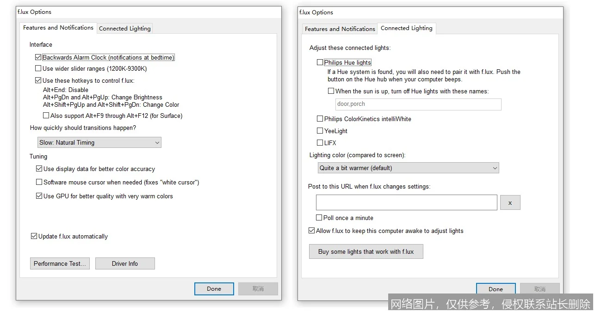595x312 pixels.
Task: Enable Philips Hue lights
Action: 320,62
